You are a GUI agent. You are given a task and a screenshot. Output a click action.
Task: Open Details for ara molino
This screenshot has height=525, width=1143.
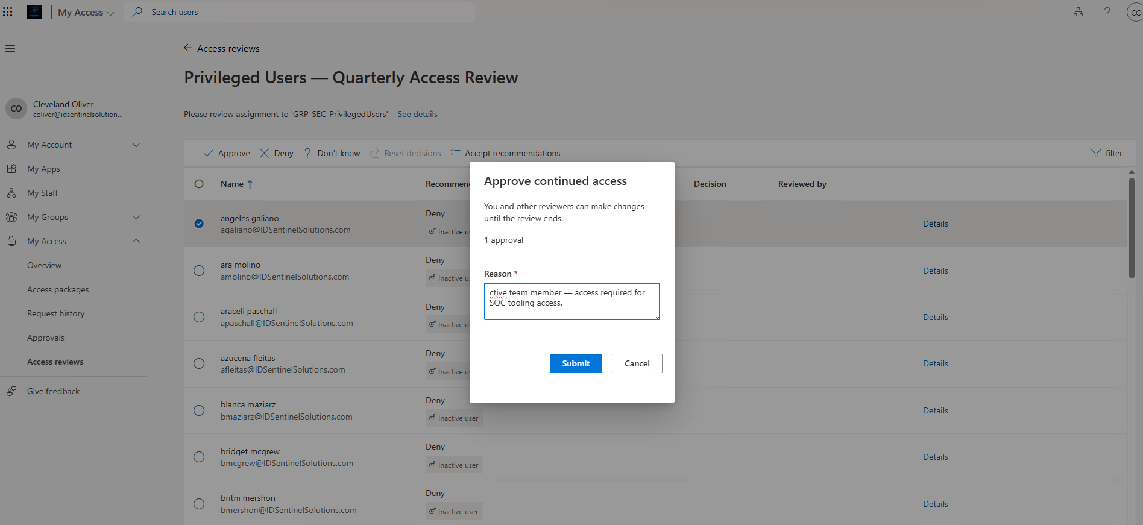[935, 271]
